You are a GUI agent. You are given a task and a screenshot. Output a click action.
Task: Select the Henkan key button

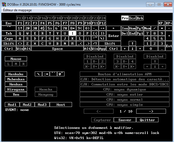[x=16, y=84]
